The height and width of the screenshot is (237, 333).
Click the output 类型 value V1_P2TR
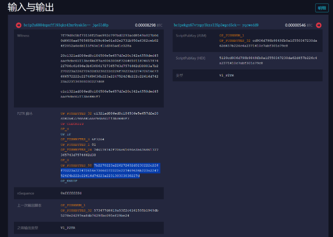click(x=226, y=75)
